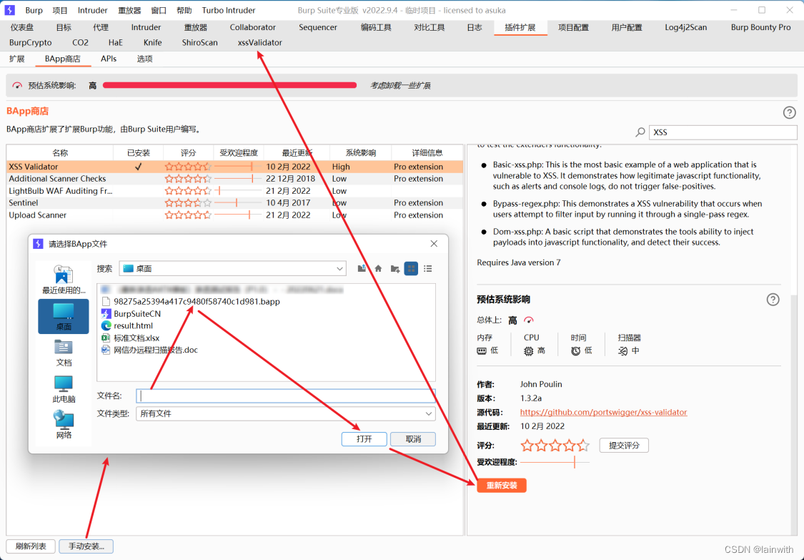Sort table by 评分 column header
Viewport: 804px width, 560px height.
[x=188, y=153]
